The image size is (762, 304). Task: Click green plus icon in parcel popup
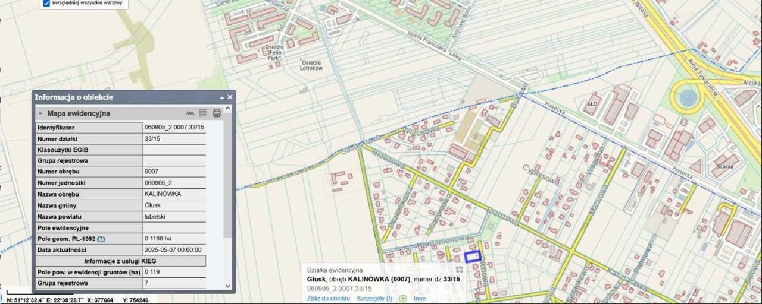[x=403, y=298]
